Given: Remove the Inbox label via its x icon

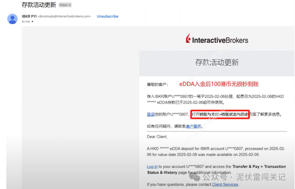Looking at the screenshot, I should pyautogui.click(x=70, y=5).
